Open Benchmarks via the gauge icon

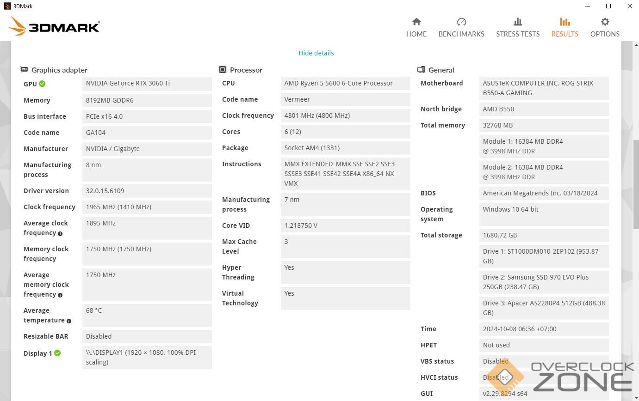click(461, 22)
